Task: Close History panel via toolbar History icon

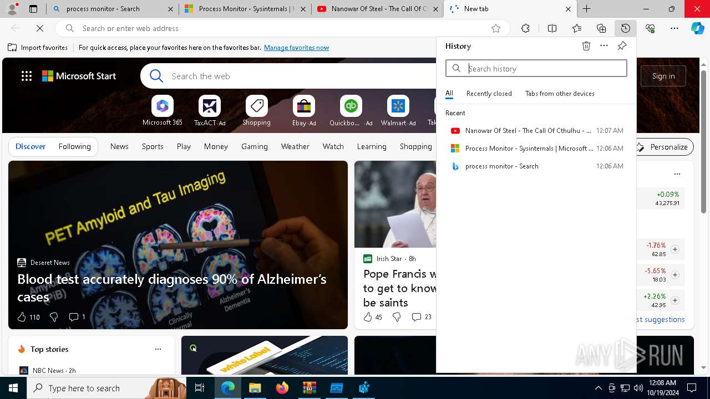Action: pos(626,28)
